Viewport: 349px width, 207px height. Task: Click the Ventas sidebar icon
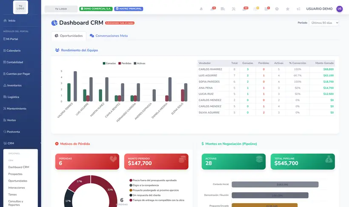point(5,120)
